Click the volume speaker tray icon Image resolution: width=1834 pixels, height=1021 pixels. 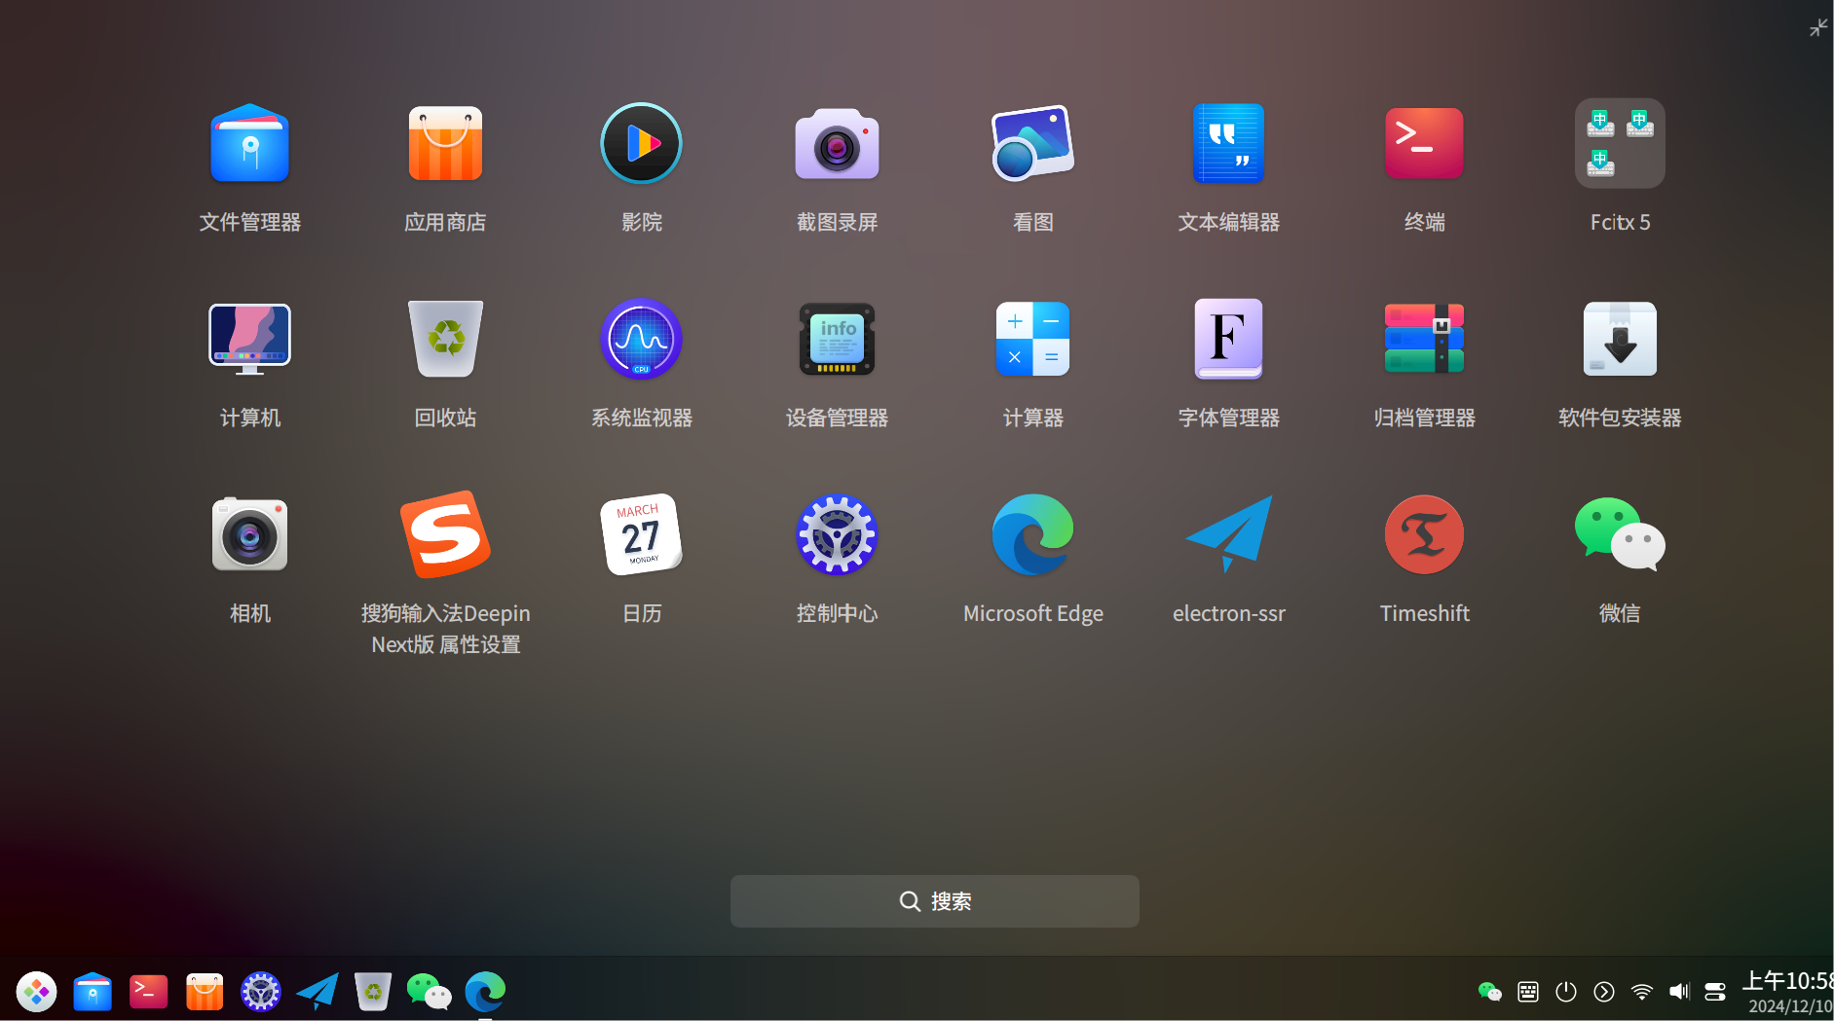1679,992
